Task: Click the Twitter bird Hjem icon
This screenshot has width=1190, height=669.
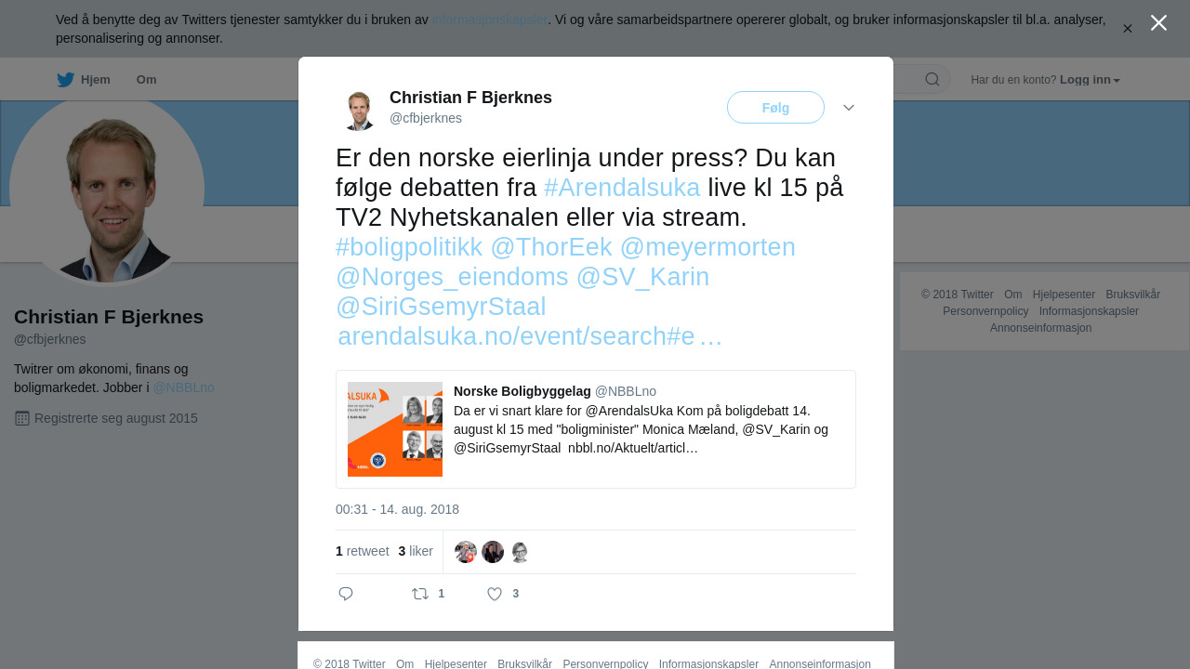Action: click(66, 80)
